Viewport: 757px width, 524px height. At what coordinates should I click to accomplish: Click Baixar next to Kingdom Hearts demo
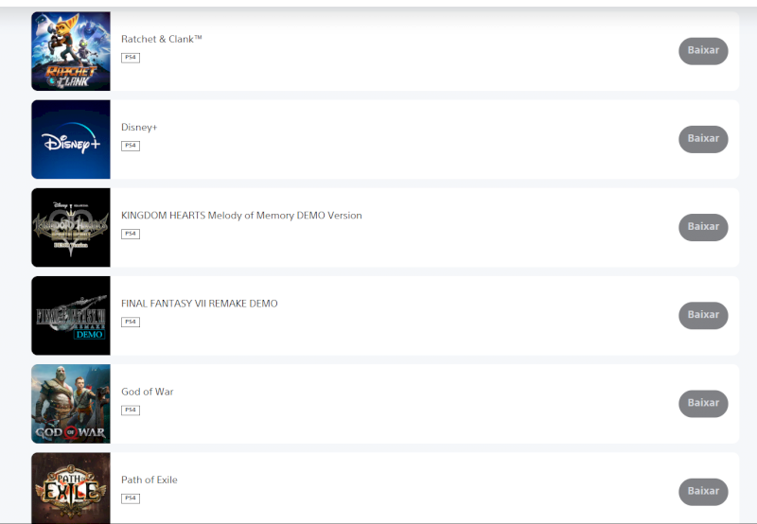tap(703, 227)
